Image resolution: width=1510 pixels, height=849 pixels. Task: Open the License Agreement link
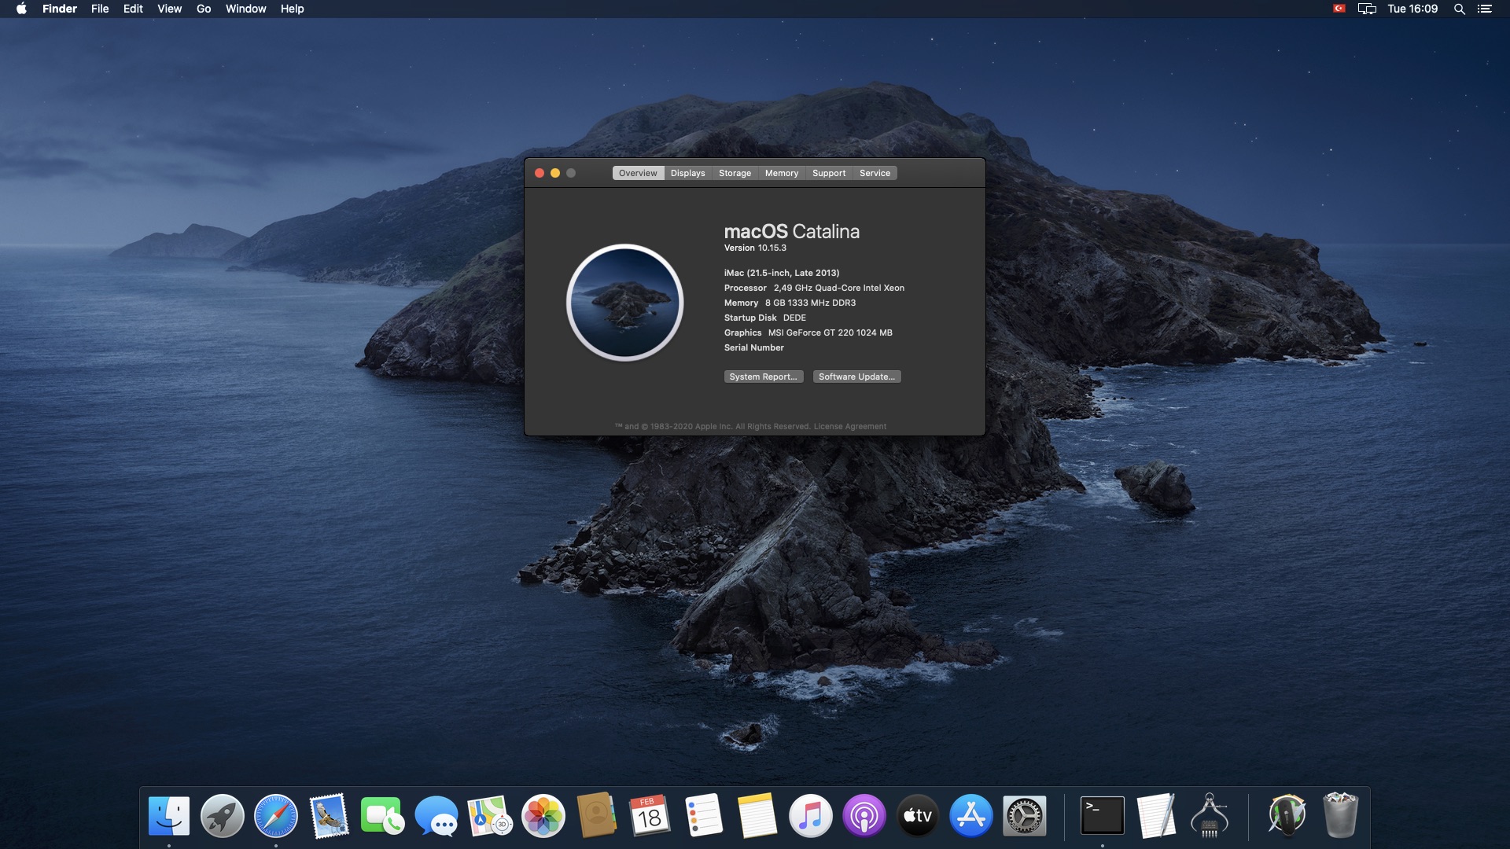pos(849,427)
